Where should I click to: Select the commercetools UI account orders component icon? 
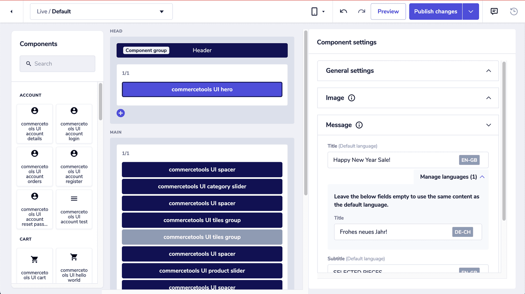[x=34, y=153]
